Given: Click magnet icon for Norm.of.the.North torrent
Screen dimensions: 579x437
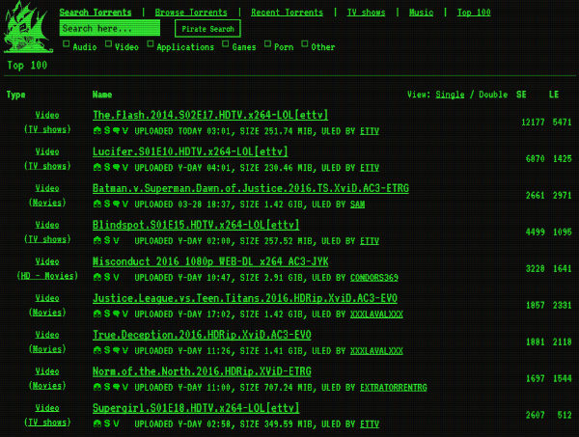Looking at the screenshot, I should coord(97,387).
